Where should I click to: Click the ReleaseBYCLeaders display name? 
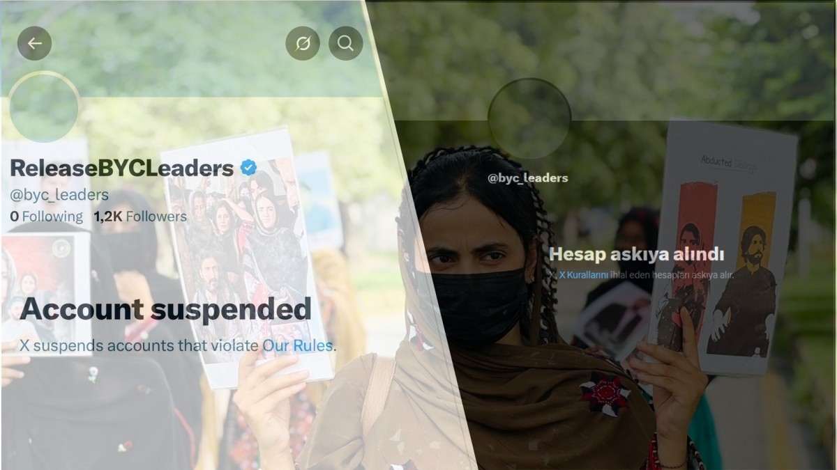(x=121, y=168)
